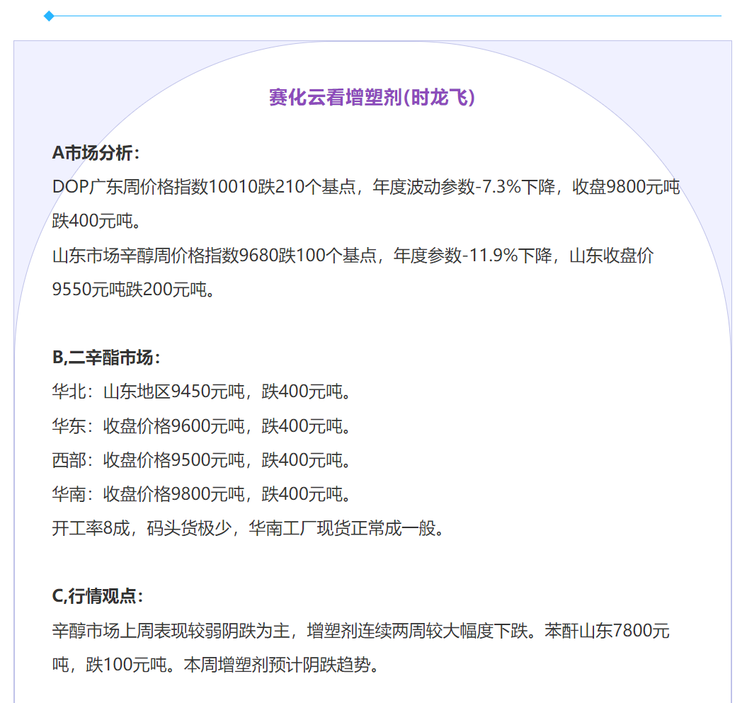Click the line 开工率8成，码头货极少
Screen dimensions: 747x703
click(249, 528)
